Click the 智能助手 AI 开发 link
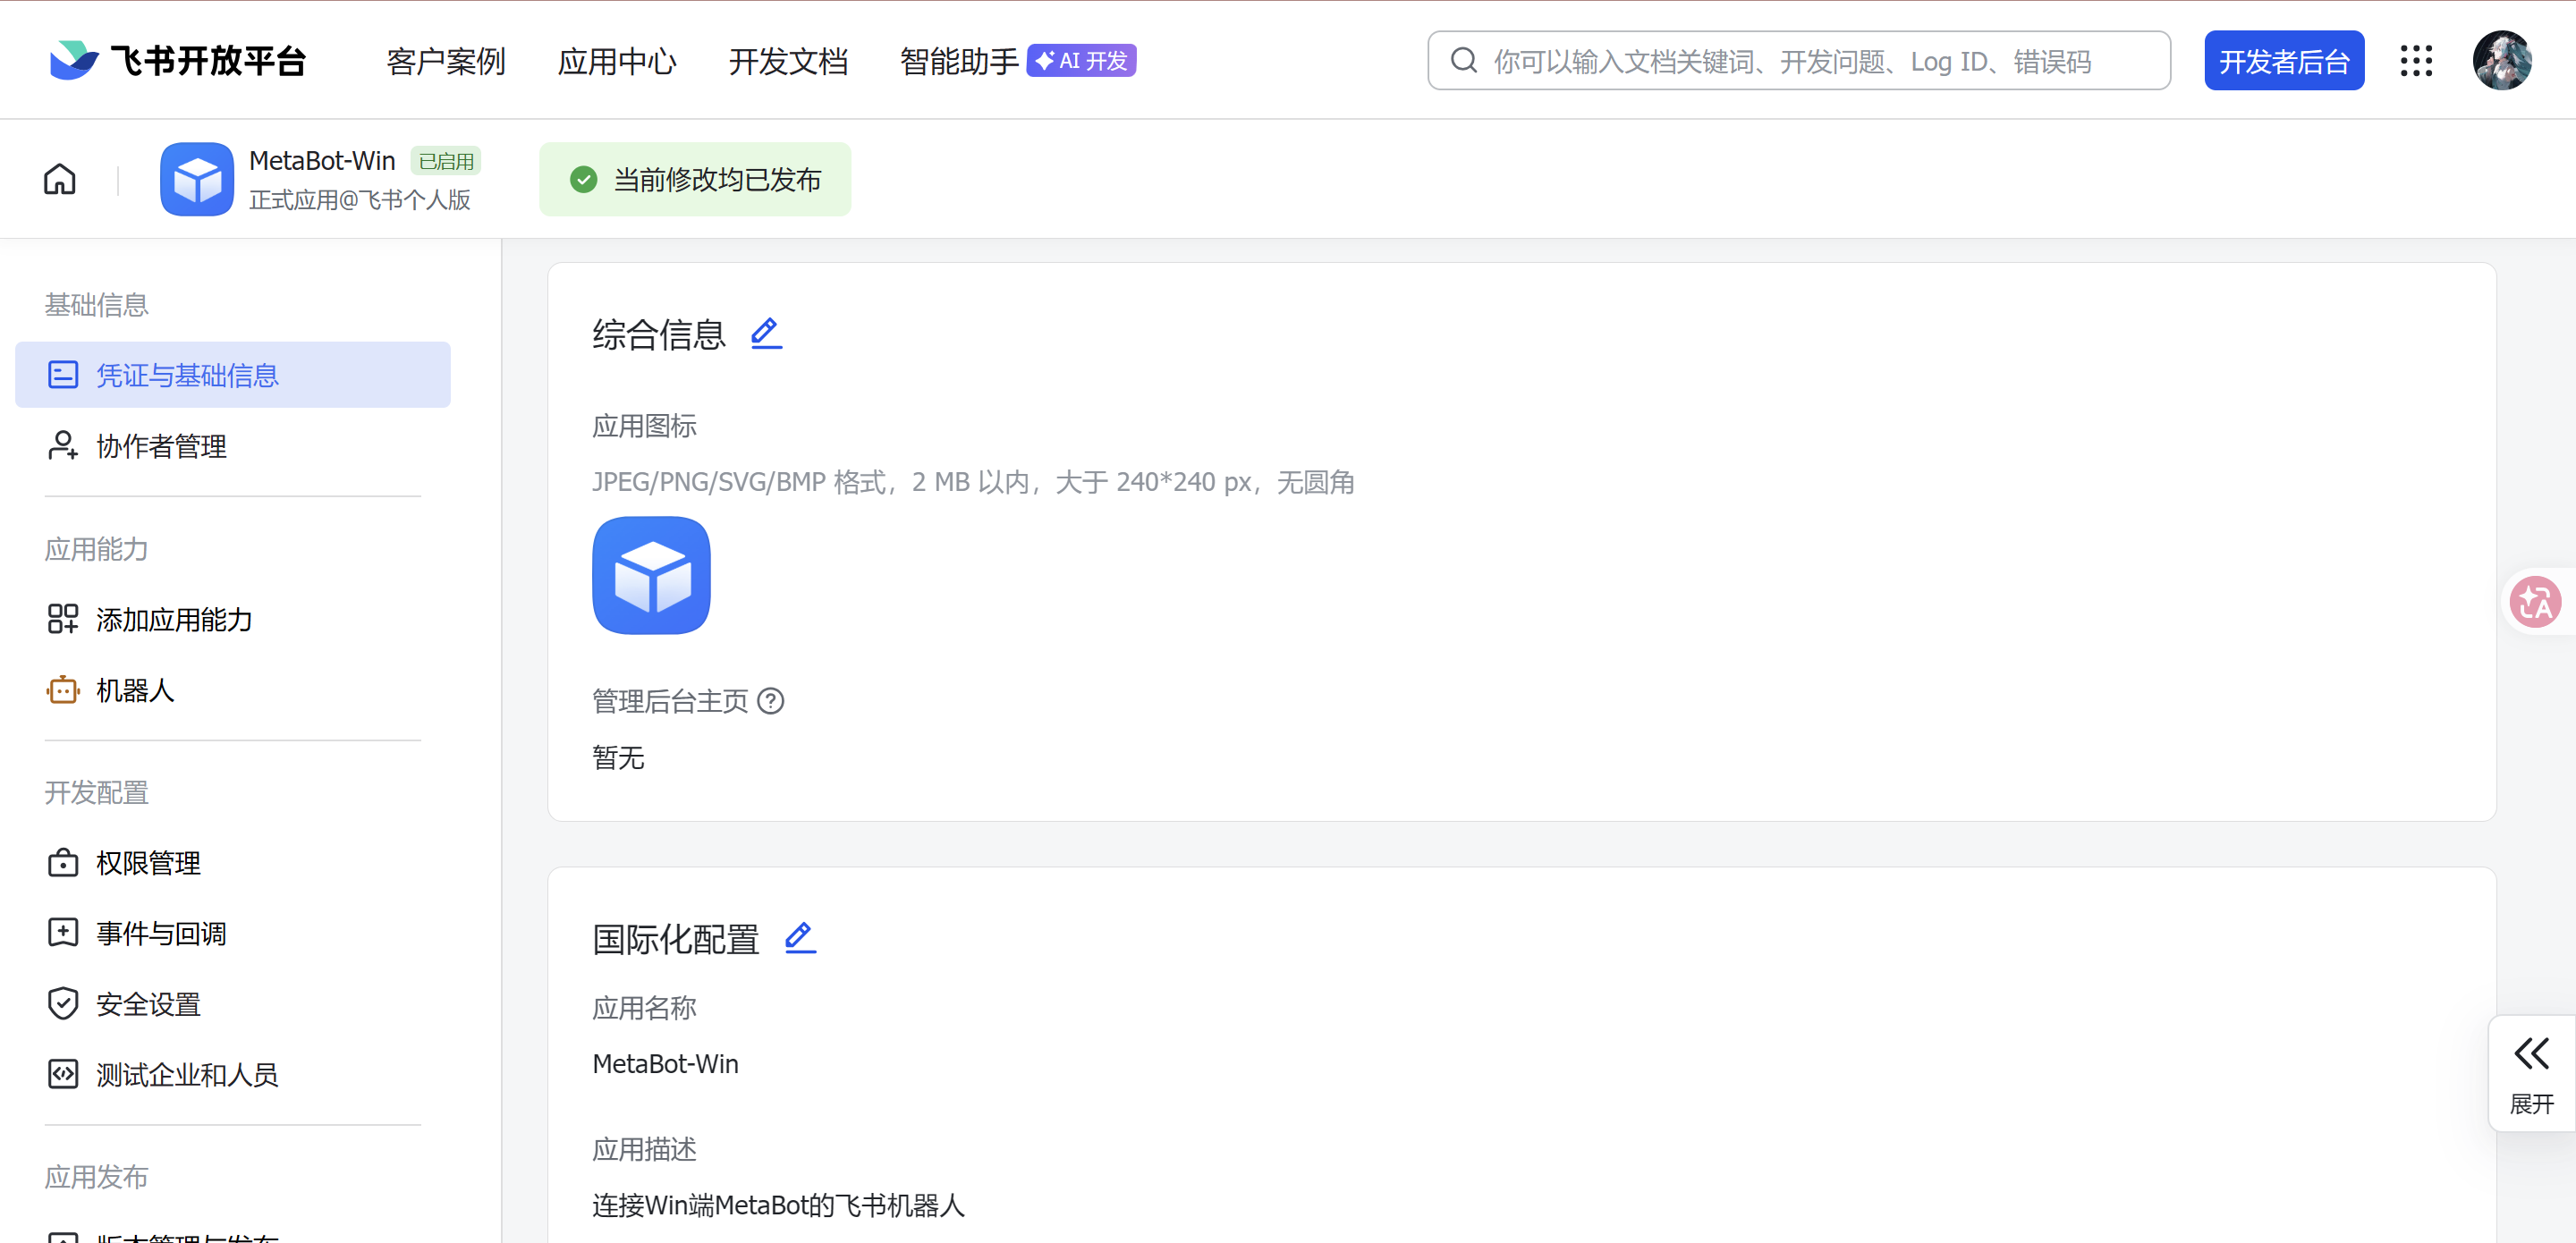This screenshot has width=2576, height=1243. pyautogui.click(x=1016, y=61)
